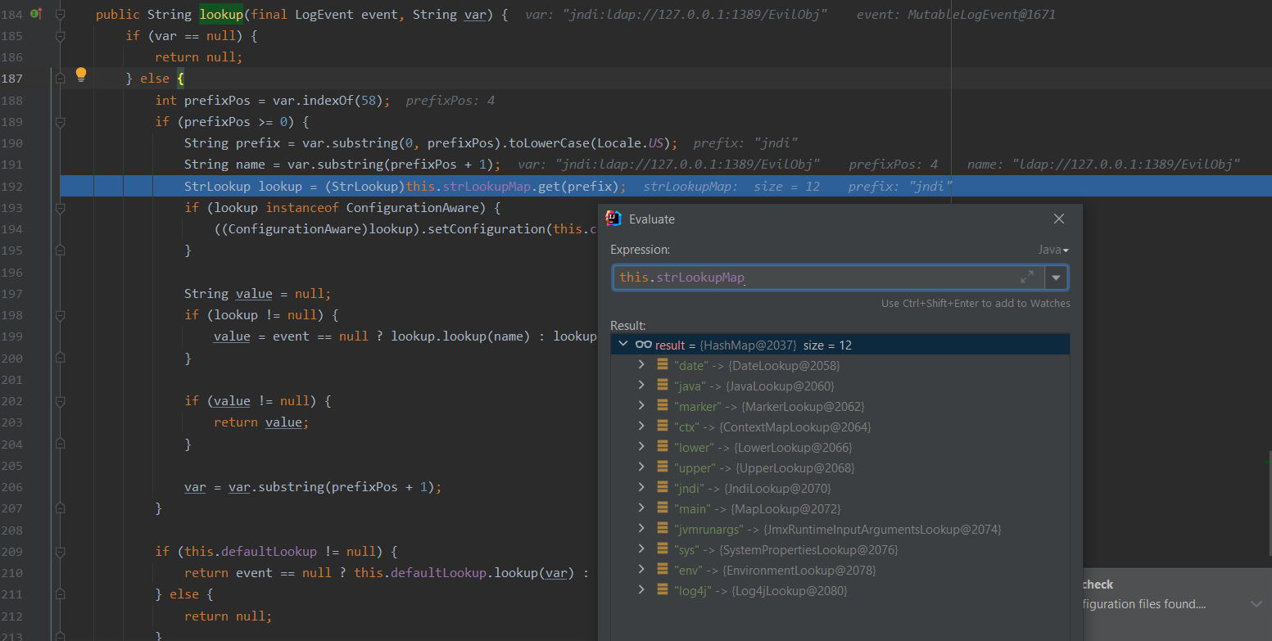Click the fold marker on line 184

(x=60, y=15)
